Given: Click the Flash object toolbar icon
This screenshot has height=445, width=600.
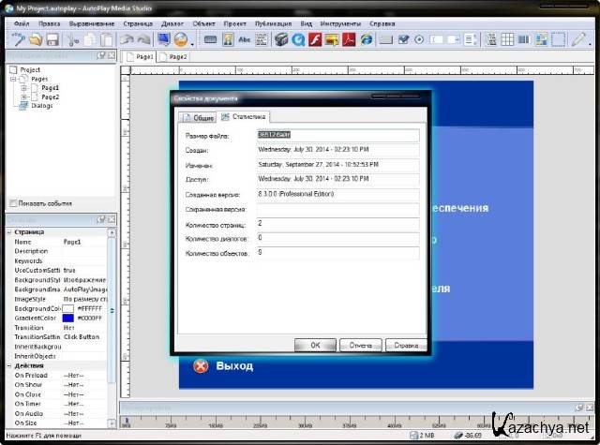Looking at the screenshot, I should pyautogui.click(x=316, y=39).
